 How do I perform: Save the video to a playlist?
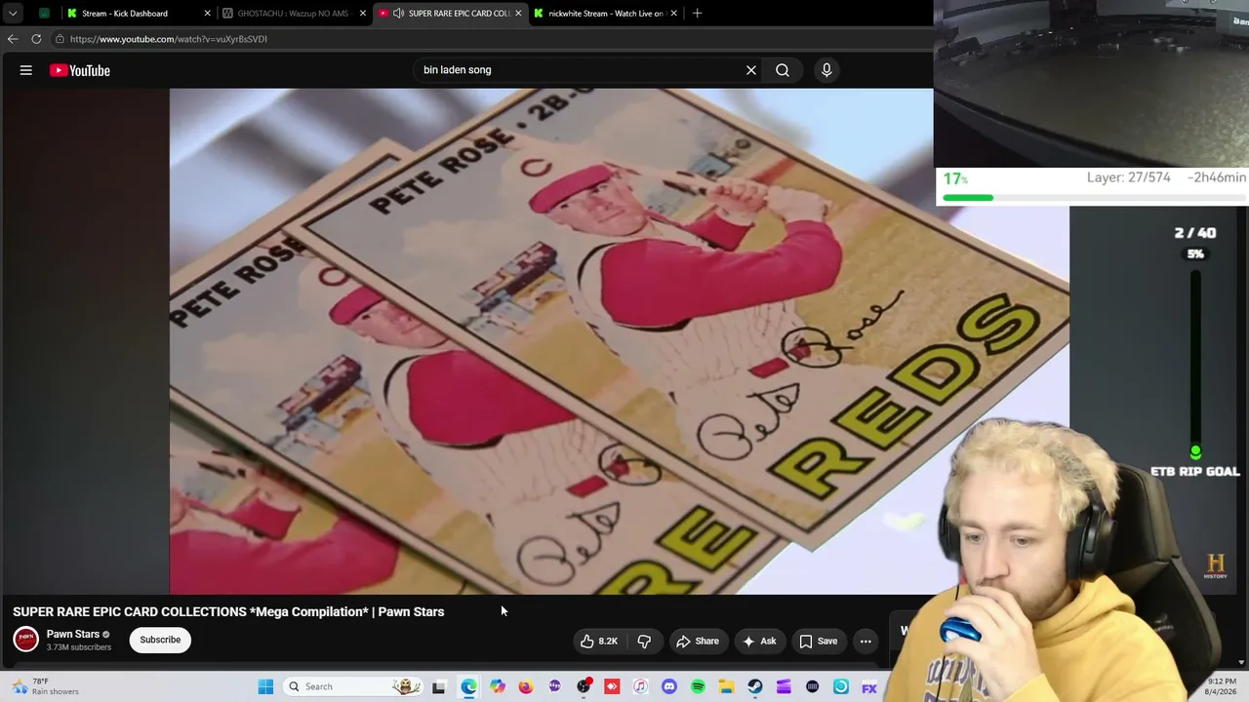pyautogui.click(x=818, y=641)
